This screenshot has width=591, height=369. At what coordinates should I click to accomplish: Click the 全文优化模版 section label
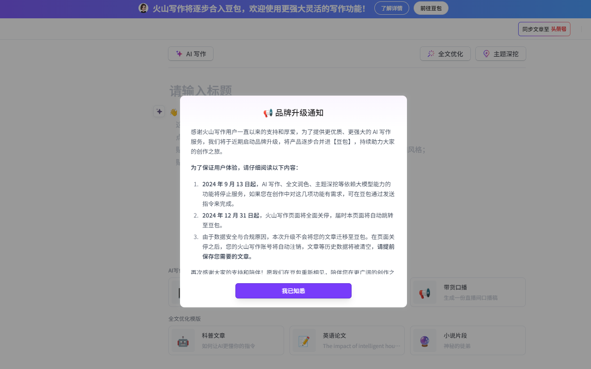pyautogui.click(x=184, y=319)
